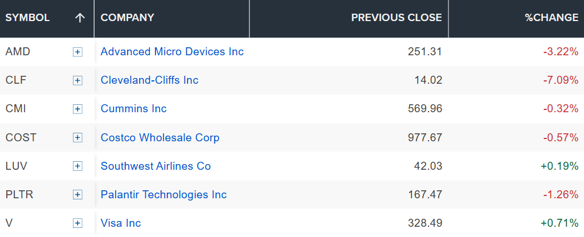Open Cummins Inc company link

click(134, 109)
